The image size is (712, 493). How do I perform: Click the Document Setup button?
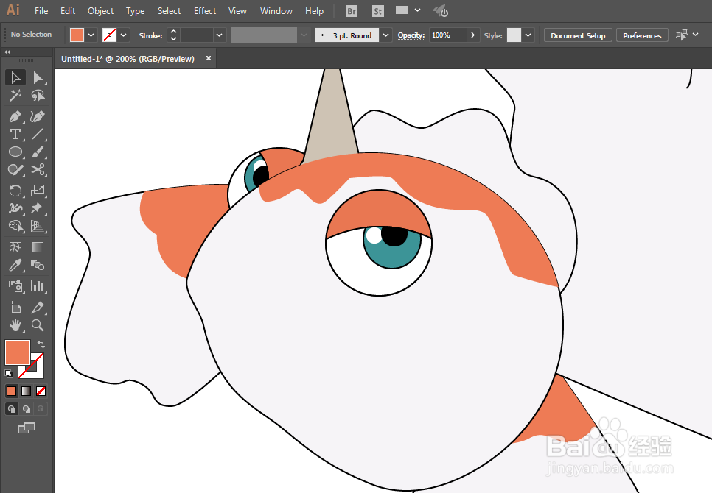coord(578,35)
